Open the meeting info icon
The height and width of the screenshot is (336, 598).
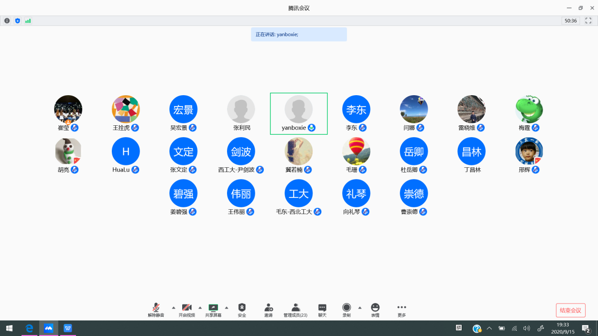pos(7,21)
